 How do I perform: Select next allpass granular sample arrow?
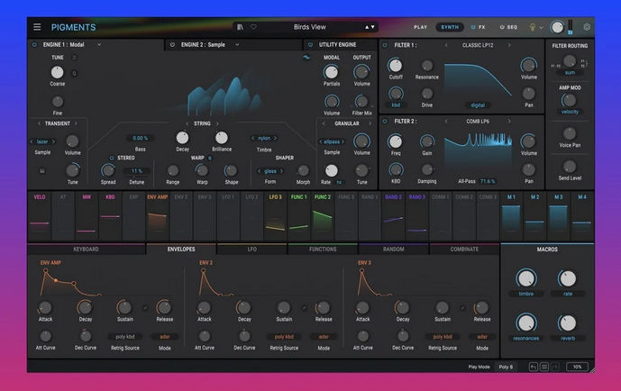(x=343, y=141)
